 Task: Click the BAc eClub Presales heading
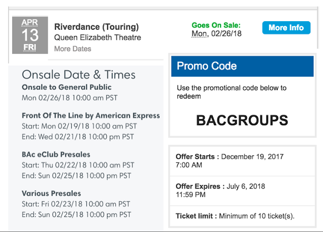point(56,154)
